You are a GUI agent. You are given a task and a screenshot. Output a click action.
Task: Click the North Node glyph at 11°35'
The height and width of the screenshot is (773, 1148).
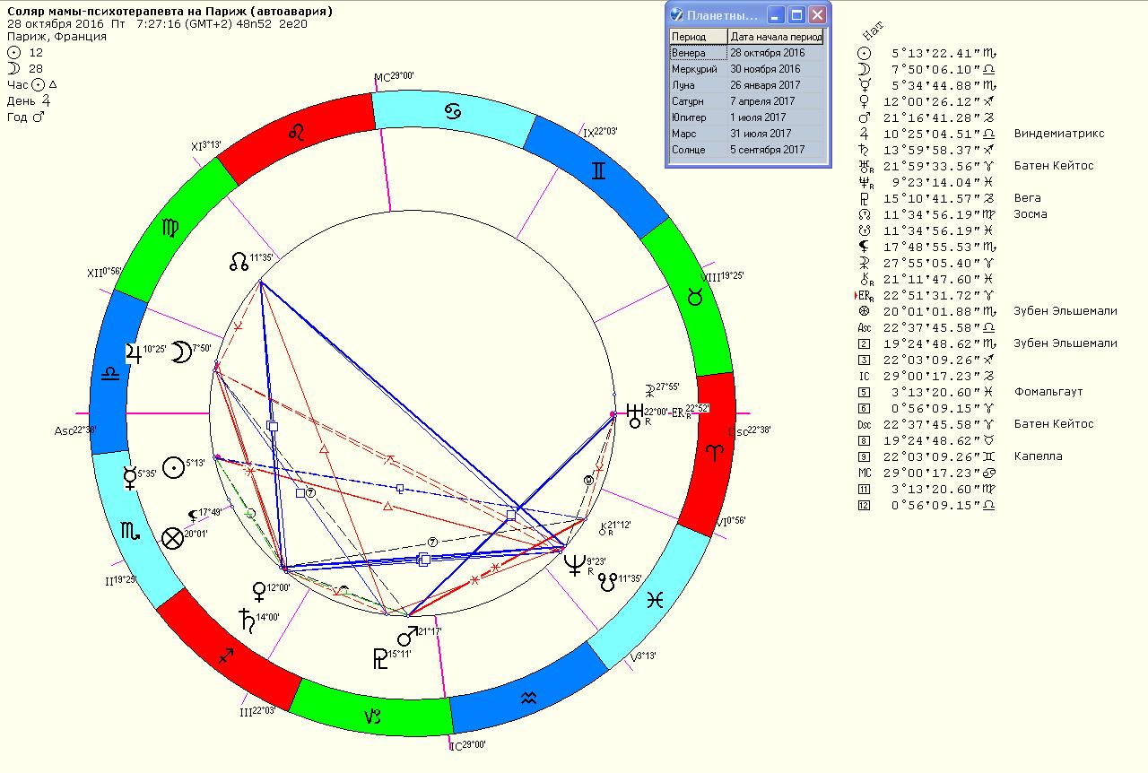pos(239,262)
